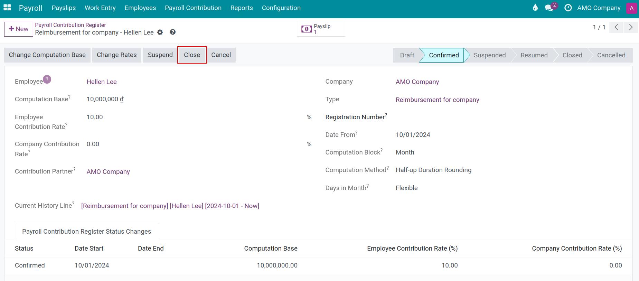Click Computation Base column header
This screenshot has width=639, height=281.
[x=271, y=249]
